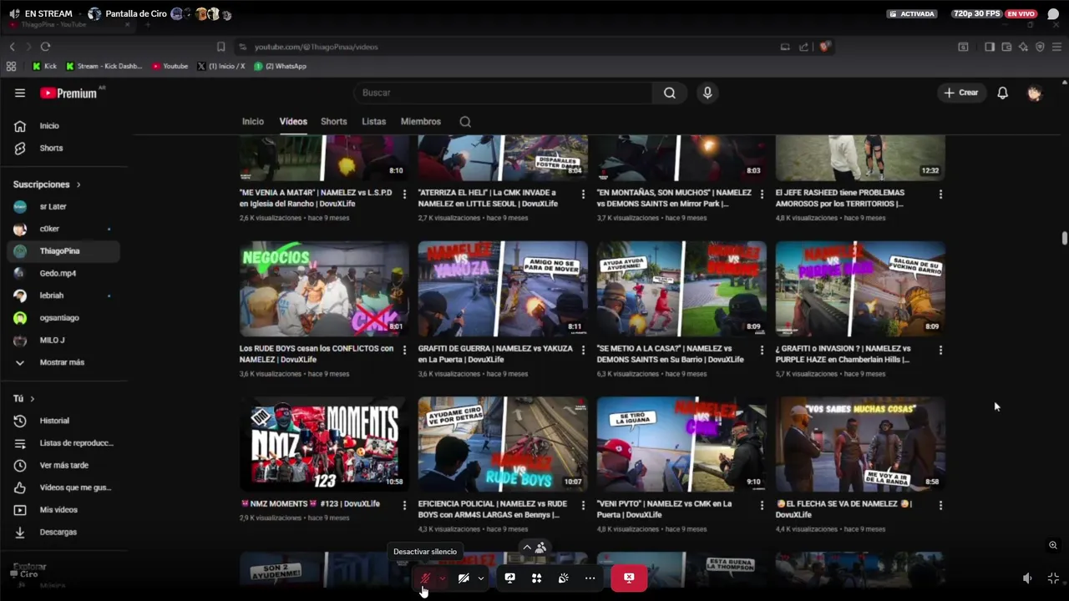This screenshot has width=1069, height=601.
Task: Stop watching the stream with the red button
Action: click(x=629, y=578)
